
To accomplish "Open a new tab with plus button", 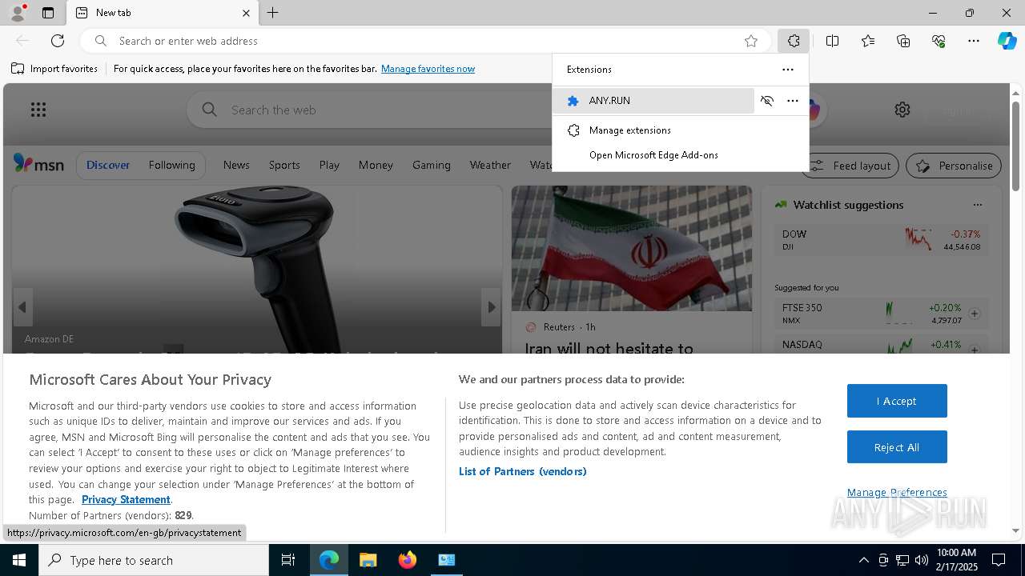I will pos(273,13).
